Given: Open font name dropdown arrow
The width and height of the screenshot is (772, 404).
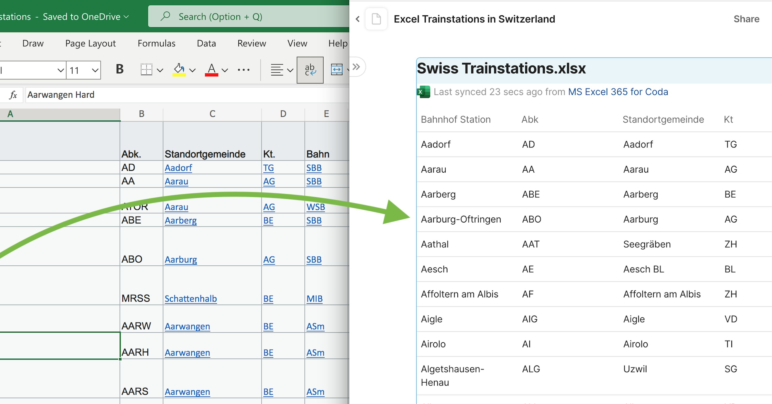Looking at the screenshot, I should pos(61,70).
